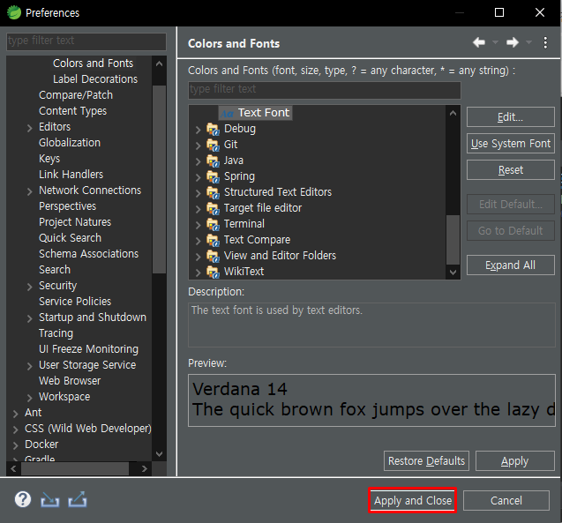The height and width of the screenshot is (523, 562).
Task: Click preference tree scroll-up arrow
Action: point(159,64)
